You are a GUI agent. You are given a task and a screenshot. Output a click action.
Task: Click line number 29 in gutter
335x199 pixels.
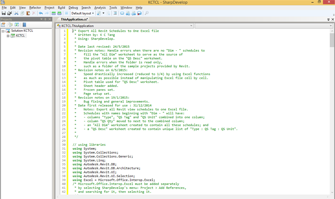point(64,141)
